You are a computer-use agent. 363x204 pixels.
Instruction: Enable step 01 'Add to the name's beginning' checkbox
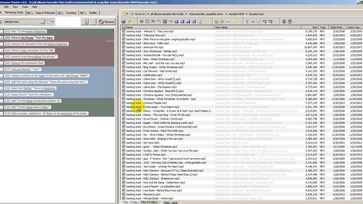pos(2,32)
